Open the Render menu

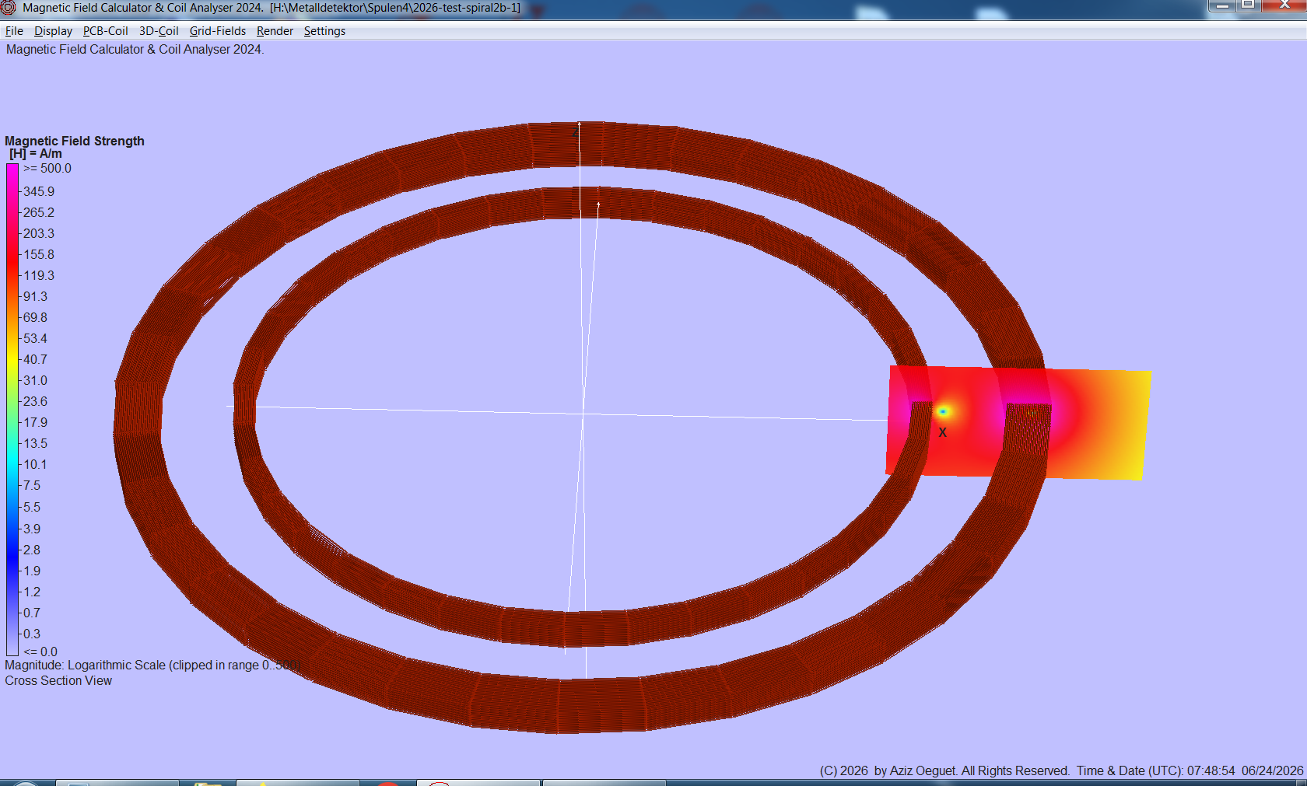tap(275, 31)
